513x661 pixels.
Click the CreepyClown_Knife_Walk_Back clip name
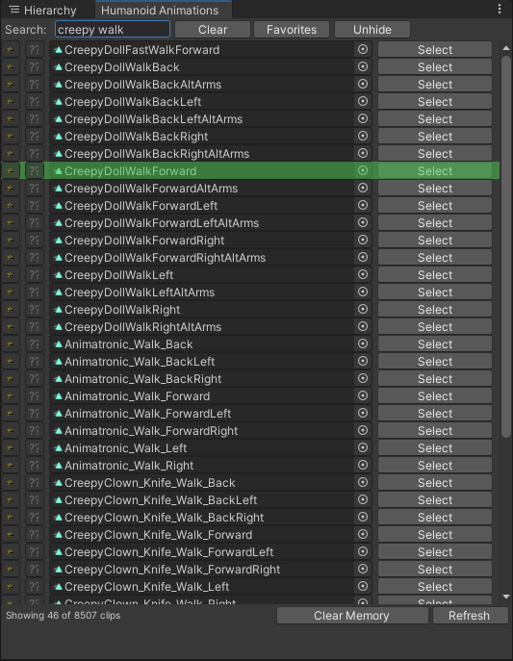click(149, 482)
